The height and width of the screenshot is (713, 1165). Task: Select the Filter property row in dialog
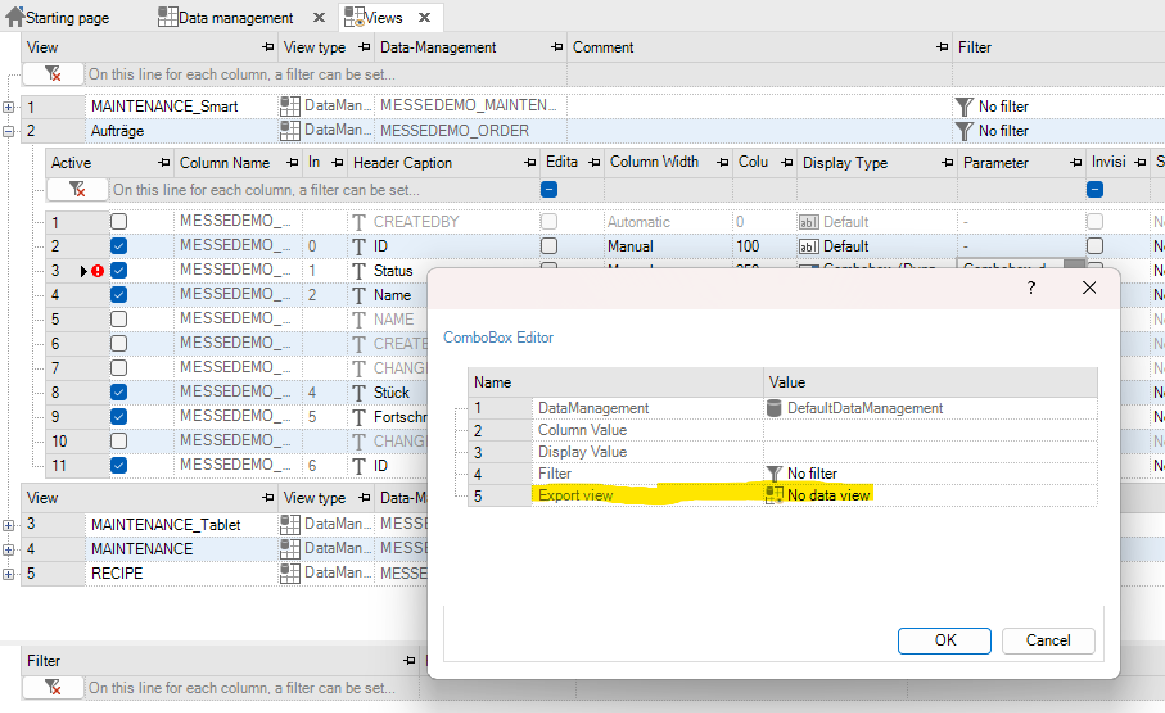782,474
